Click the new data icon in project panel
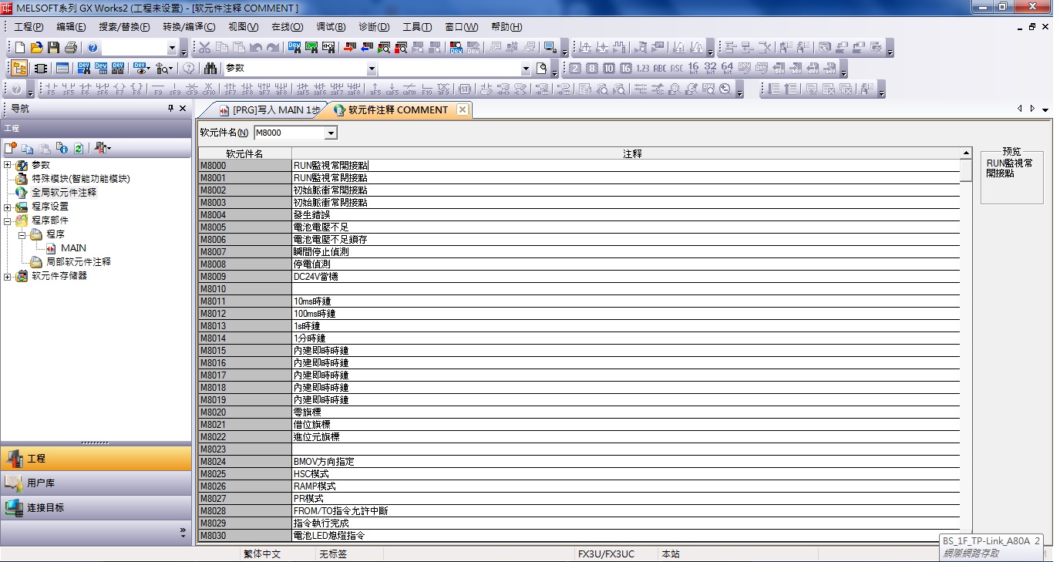 coord(11,148)
